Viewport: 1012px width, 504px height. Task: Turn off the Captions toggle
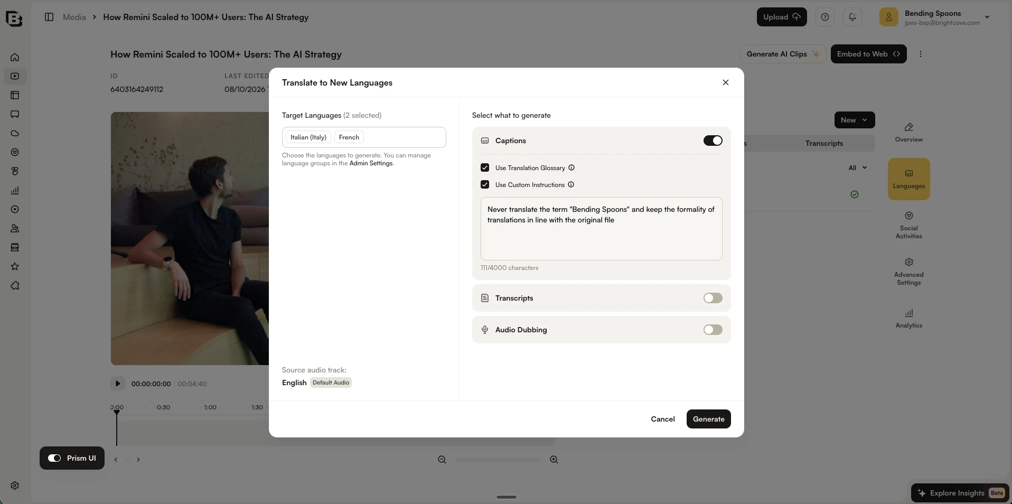(x=713, y=141)
